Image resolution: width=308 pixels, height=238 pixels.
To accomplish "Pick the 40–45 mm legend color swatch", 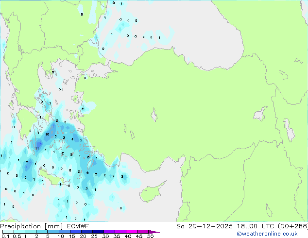I will pyautogui.click(x=132, y=232).
